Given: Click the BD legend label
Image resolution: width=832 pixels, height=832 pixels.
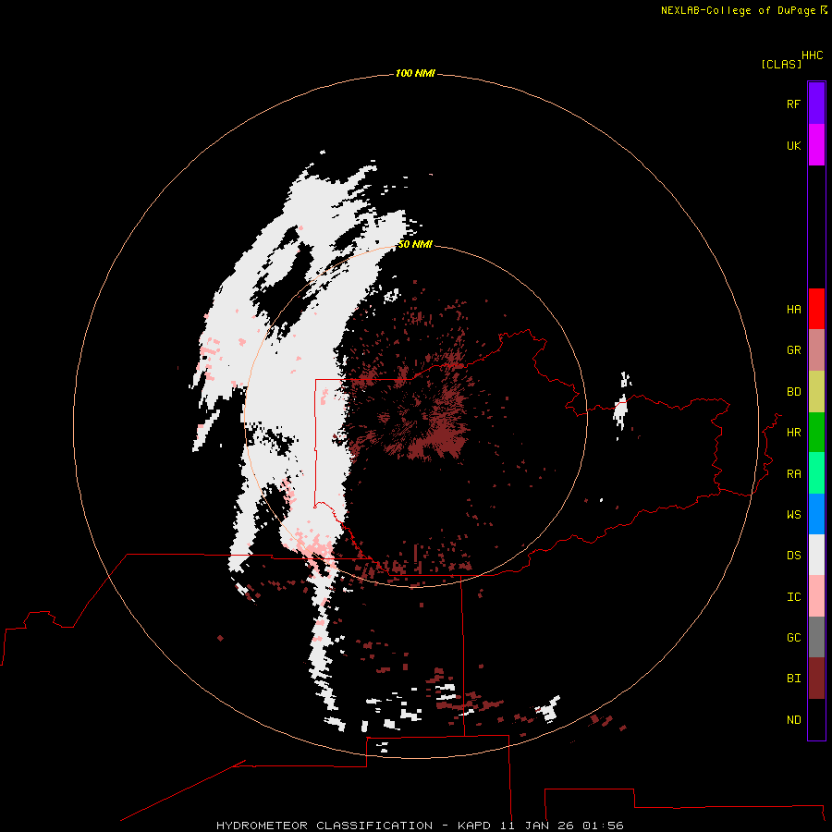Looking at the screenshot, I should point(793,392).
